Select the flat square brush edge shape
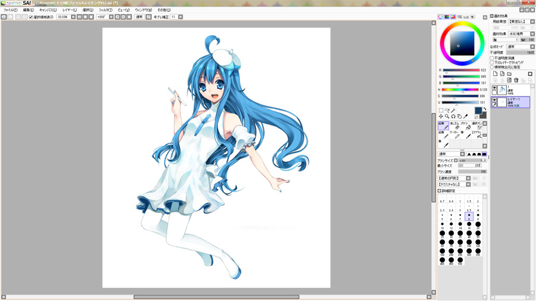Viewport: 536px width, 301px height. (484, 154)
